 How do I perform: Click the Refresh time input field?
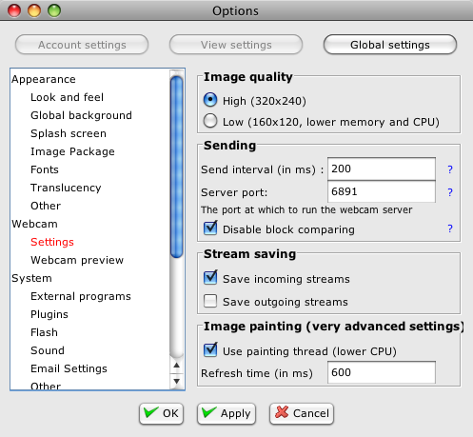[382, 372]
